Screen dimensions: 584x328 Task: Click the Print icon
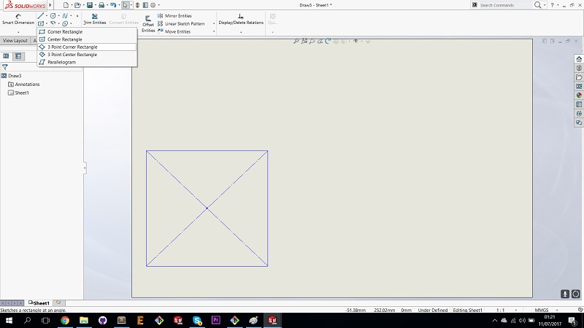pyautogui.click(x=101, y=5)
